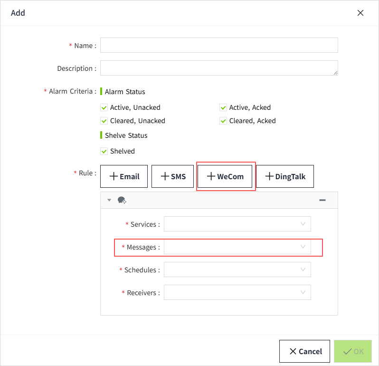This screenshot has height=366, width=379.
Task: Expand the Messages dropdown list
Action: pos(237,247)
